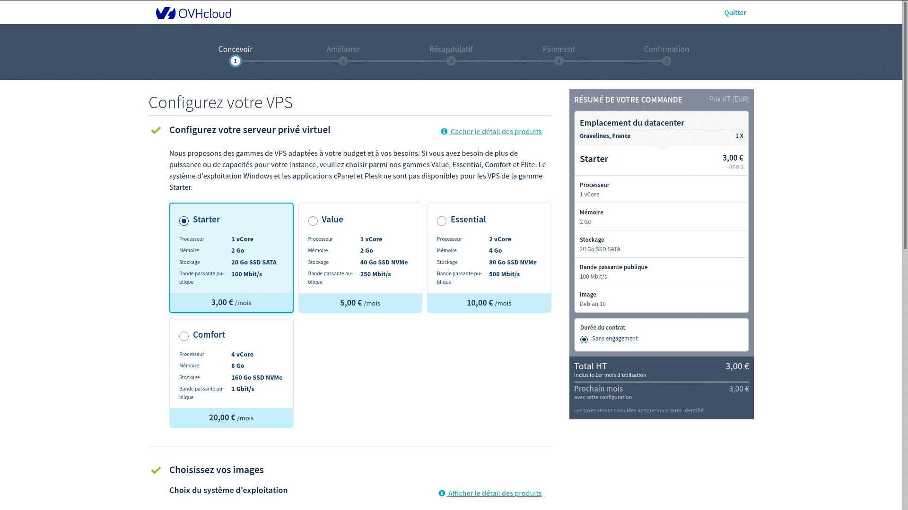The height and width of the screenshot is (510, 908).
Task: Click the green check next to Configurez votre serveur
Action: pyautogui.click(x=156, y=130)
